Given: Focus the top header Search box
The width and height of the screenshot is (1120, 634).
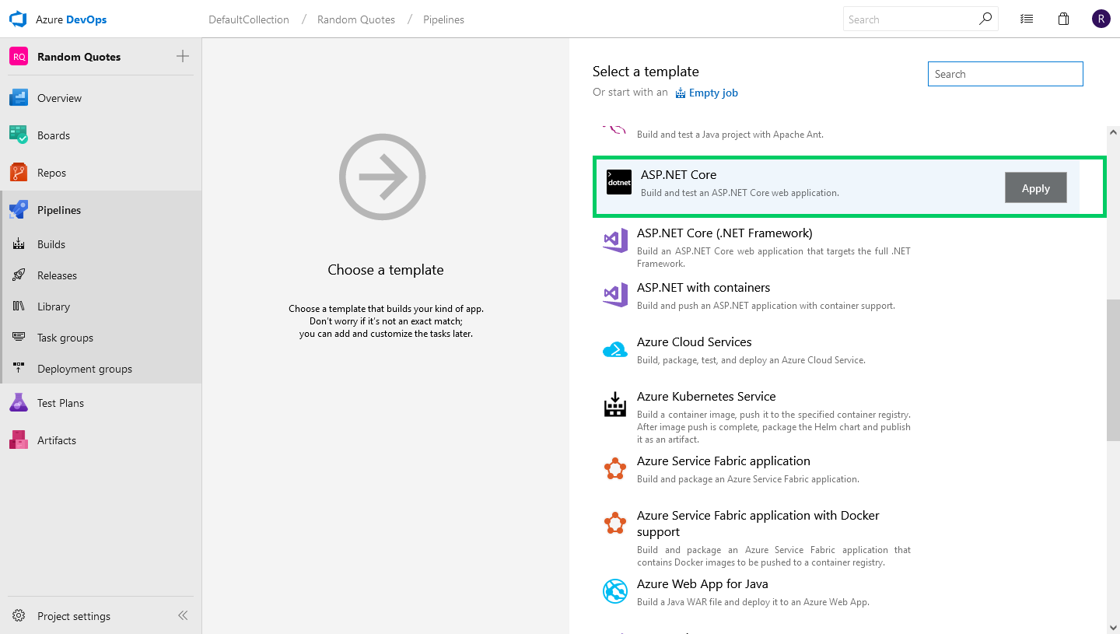Looking at the screenshot, I should tap(921, 19).
